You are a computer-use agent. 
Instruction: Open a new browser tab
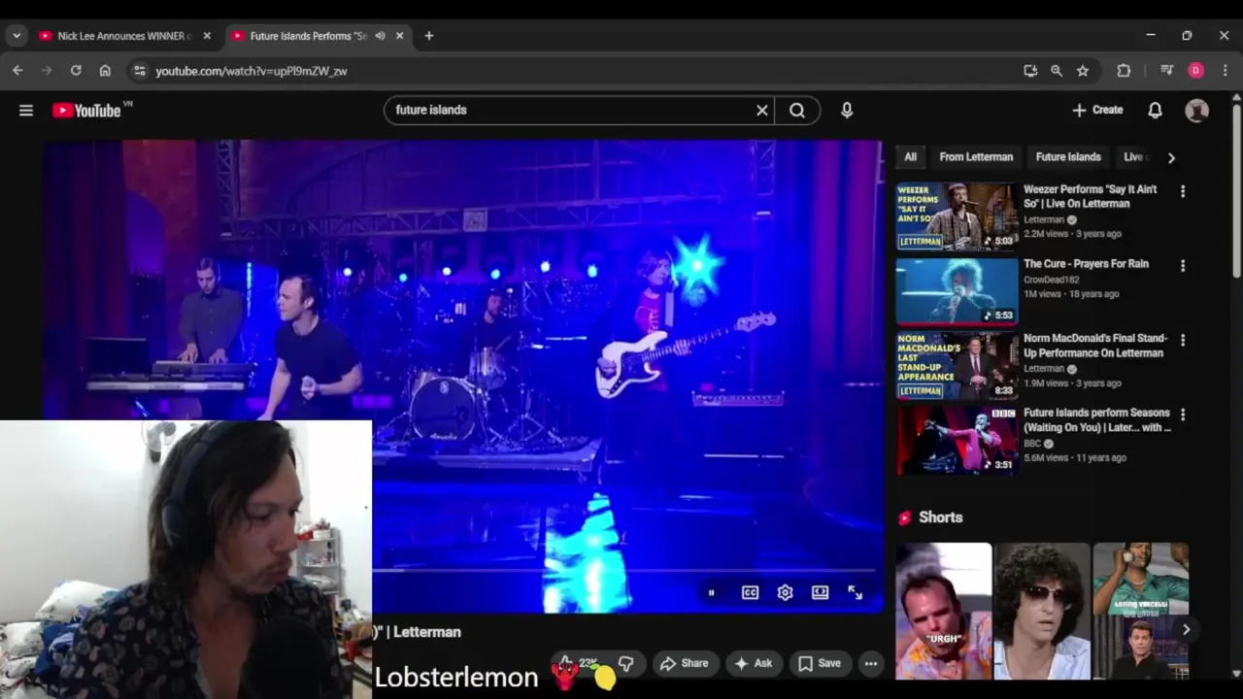click(429, 36)
